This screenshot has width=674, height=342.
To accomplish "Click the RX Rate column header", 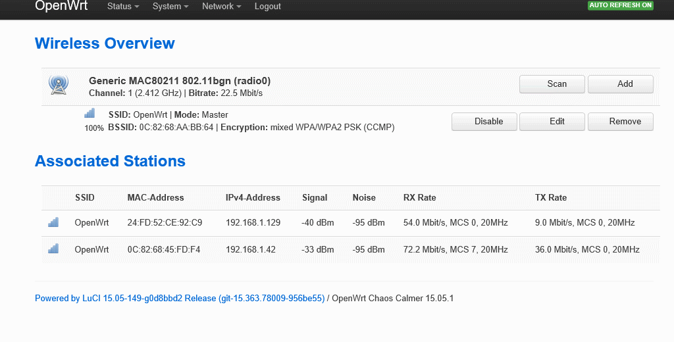I will tap(419, 198).
